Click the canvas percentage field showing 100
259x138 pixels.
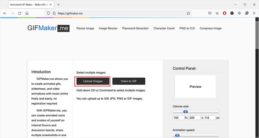179,118
